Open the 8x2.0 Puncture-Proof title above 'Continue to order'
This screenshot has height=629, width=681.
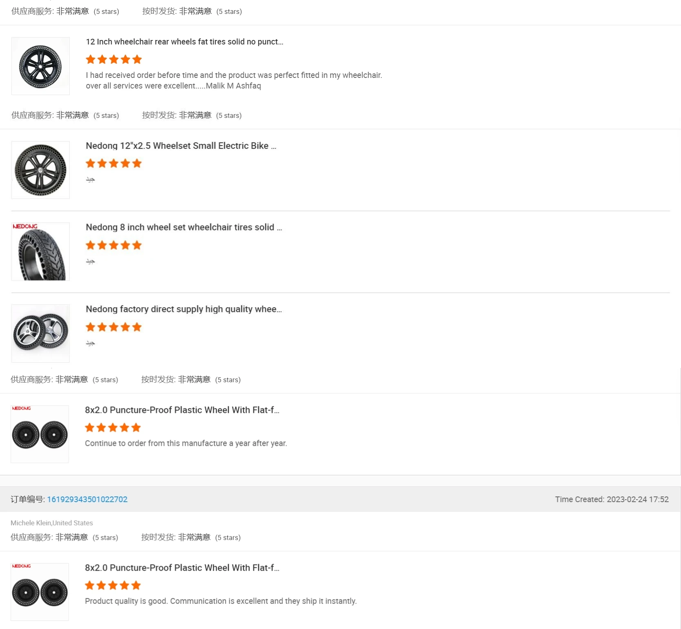(x=182, y=410)
